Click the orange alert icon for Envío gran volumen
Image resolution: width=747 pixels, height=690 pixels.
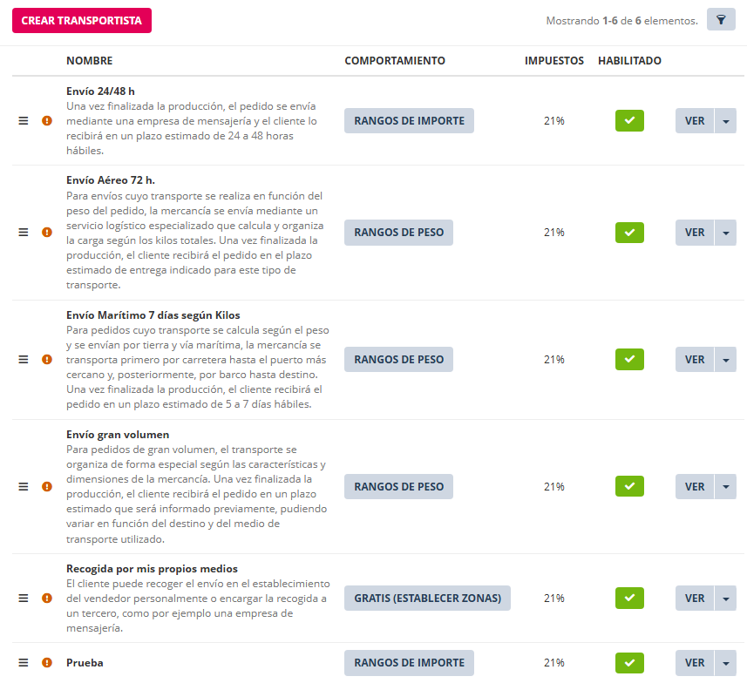coord(47,487)
